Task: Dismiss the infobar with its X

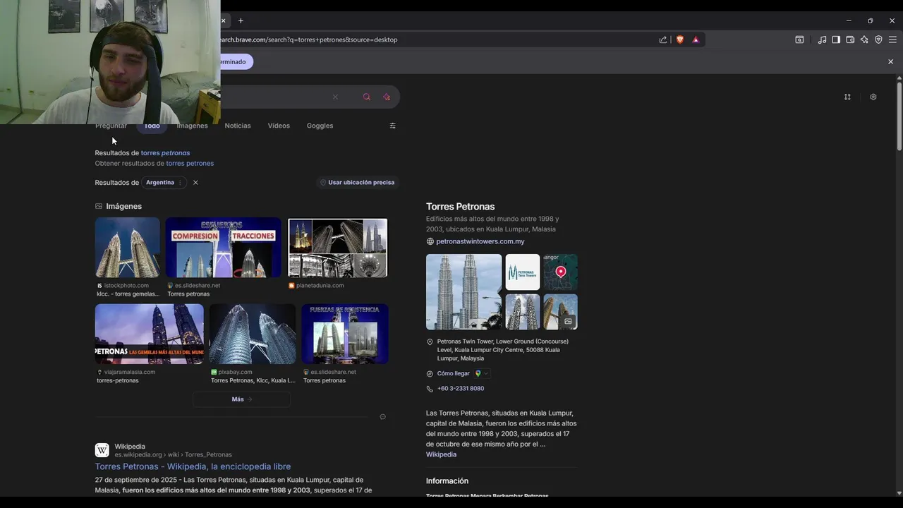Action: pos(890,62)
